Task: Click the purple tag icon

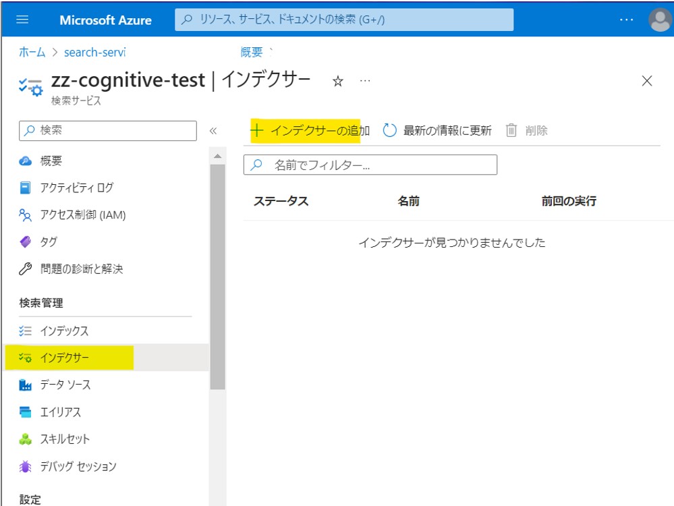Action: click(x=26, y=242)
